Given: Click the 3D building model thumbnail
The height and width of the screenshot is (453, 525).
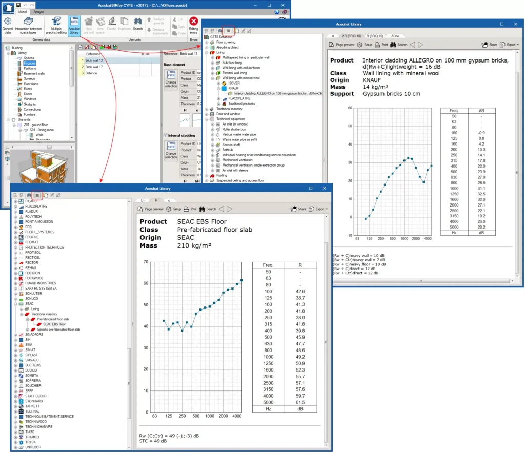Looking at the screenshot, I should [44, 166].
